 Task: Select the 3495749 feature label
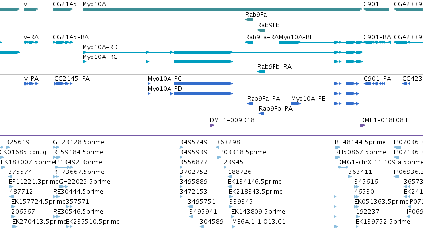194,142
